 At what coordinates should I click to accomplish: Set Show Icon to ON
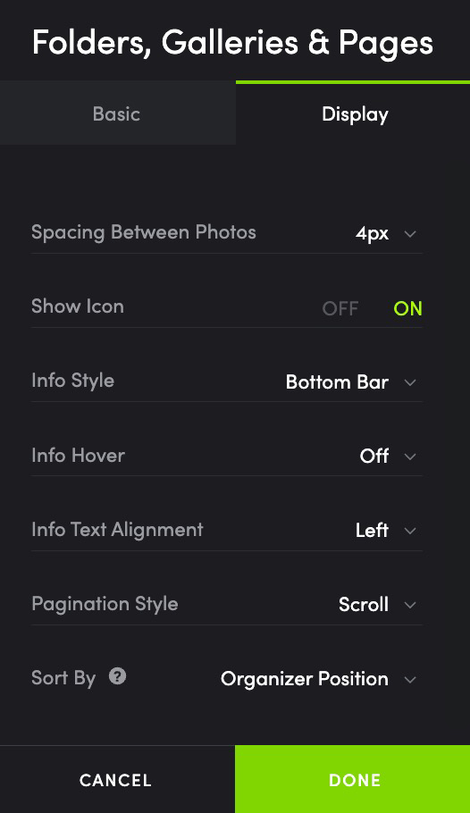pos(407,309)
